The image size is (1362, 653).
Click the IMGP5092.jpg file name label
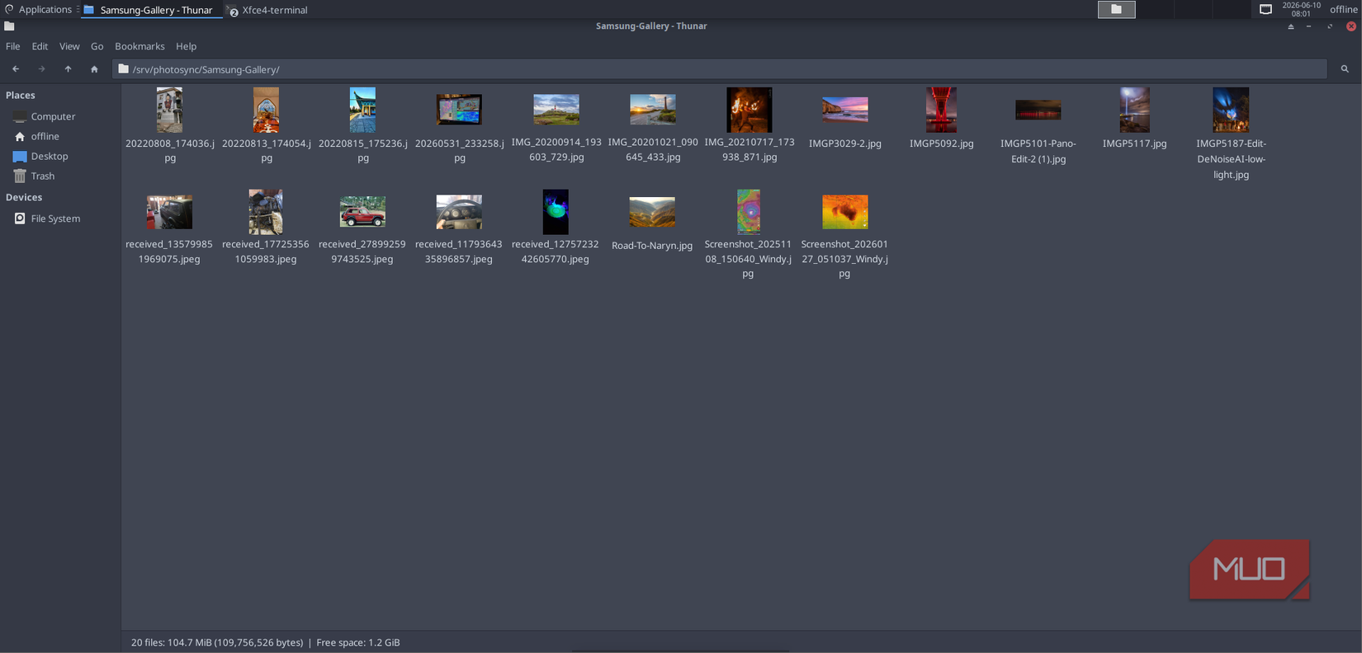coord(941,143)
